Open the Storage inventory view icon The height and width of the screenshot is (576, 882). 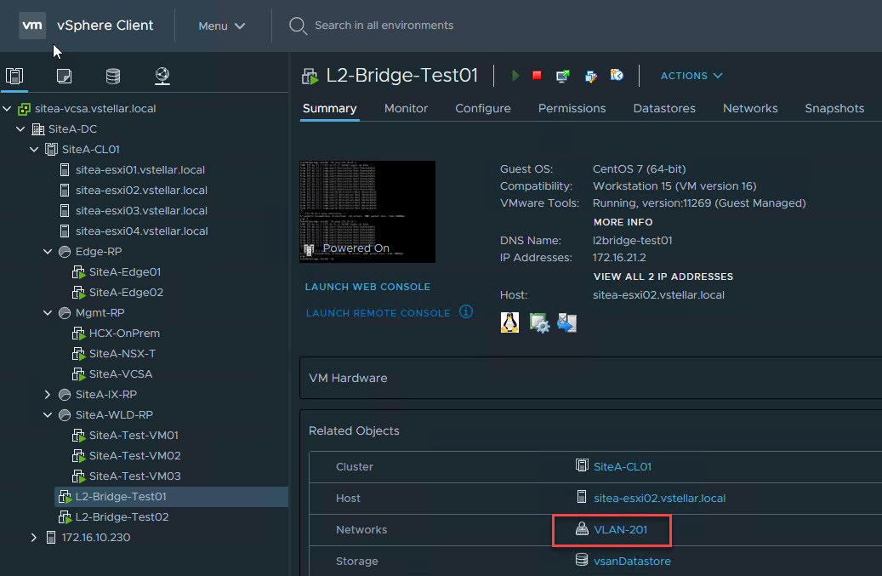pyautogui.click(x=112, y=77)
